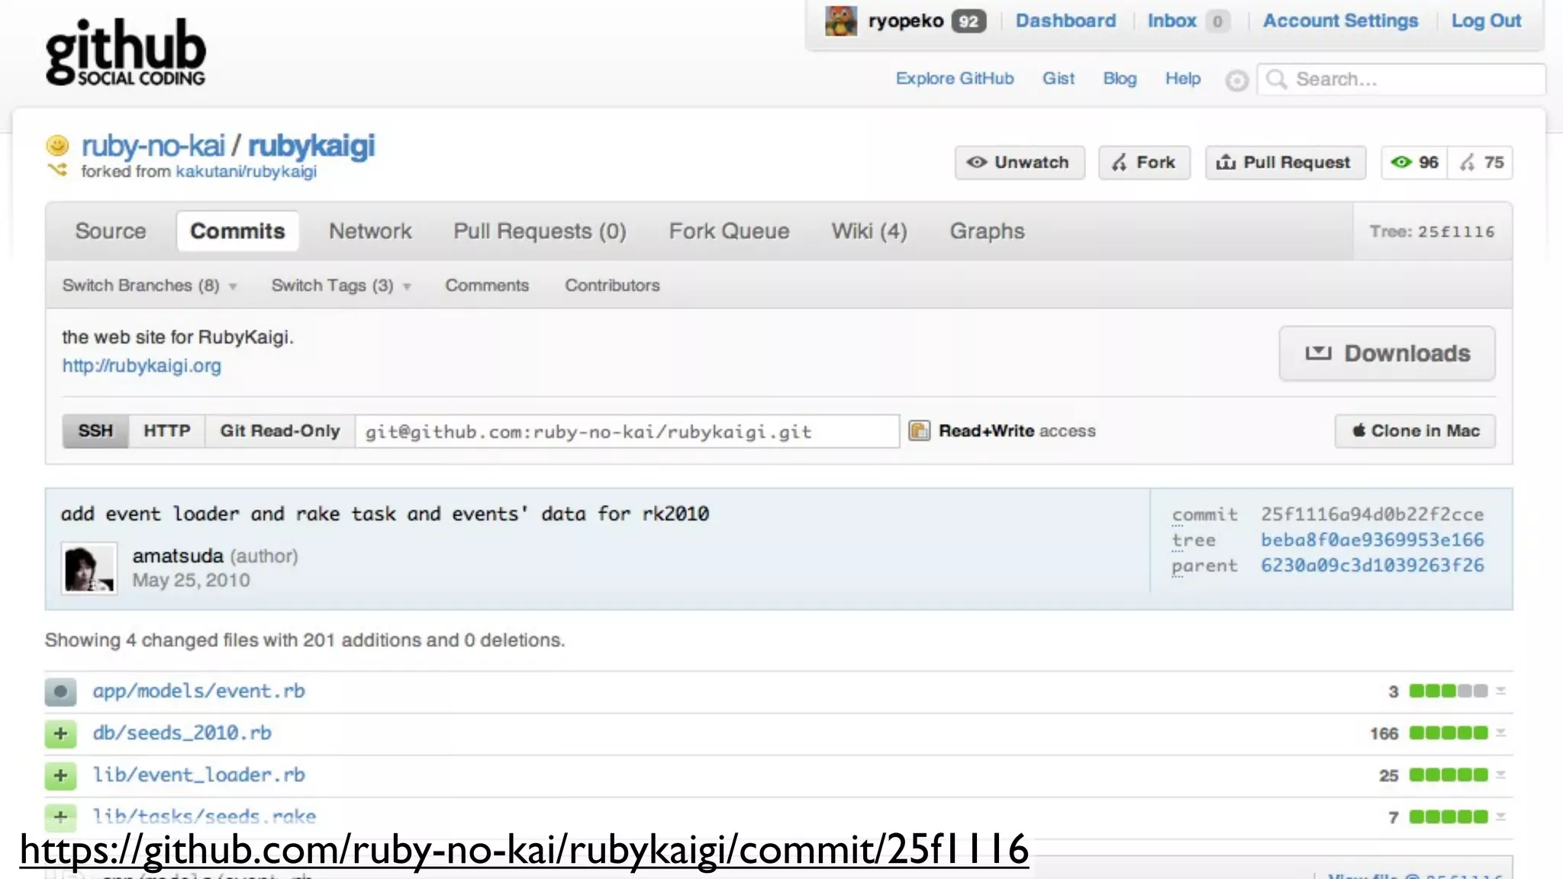This screenshot has height=879, width=1563.
Task: Click the Downloads button
Action: tap(1387, 353)
